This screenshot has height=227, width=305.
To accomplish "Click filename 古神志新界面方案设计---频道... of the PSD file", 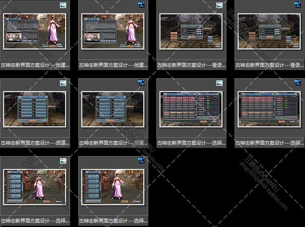I will (x=113, y=143).
